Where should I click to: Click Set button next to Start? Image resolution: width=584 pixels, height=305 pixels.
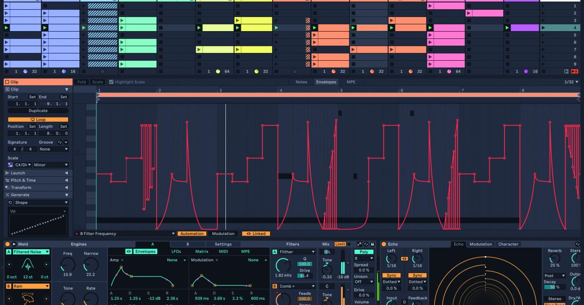[x=32, y=97]
